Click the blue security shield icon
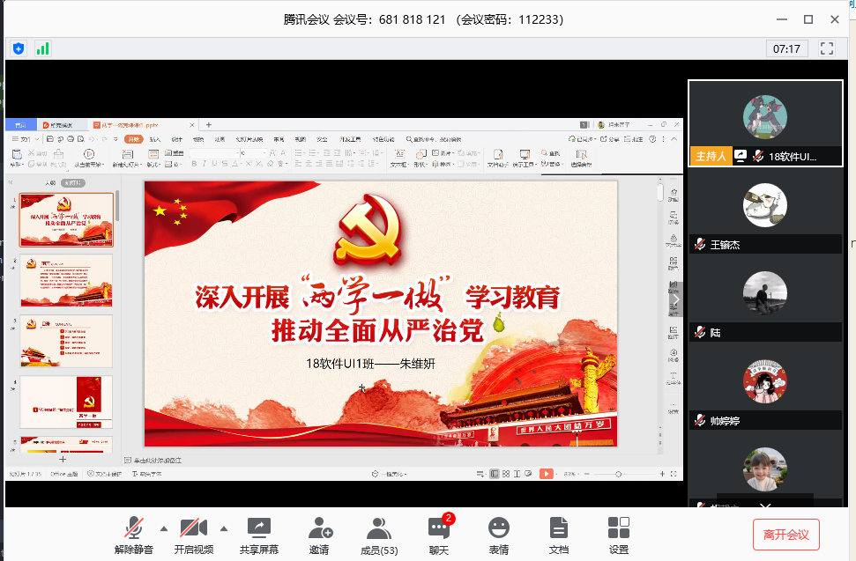This screenshot has height=561, width=856. (x=19, y=48)
